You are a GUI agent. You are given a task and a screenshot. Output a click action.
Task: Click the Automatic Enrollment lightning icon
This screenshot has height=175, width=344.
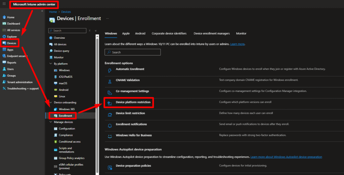(110, 71)
